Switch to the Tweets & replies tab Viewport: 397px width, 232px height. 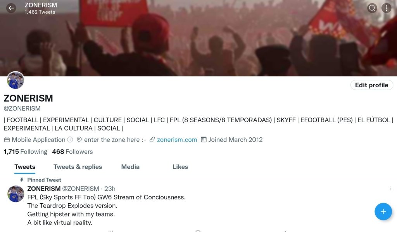click(78, 167)
